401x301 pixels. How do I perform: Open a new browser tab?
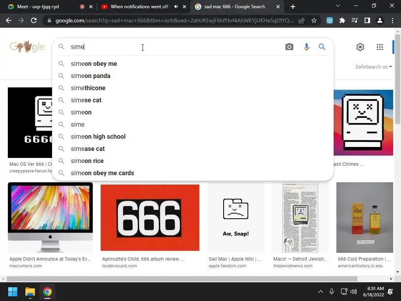[x=293, y=7]
